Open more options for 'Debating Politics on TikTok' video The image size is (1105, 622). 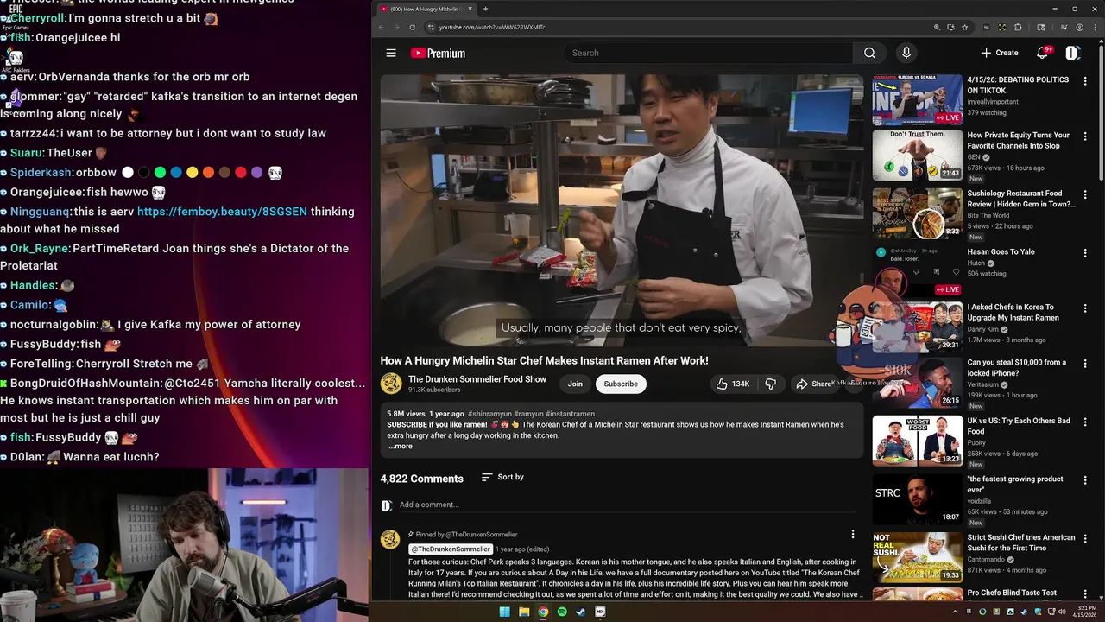click(1085, 81)
